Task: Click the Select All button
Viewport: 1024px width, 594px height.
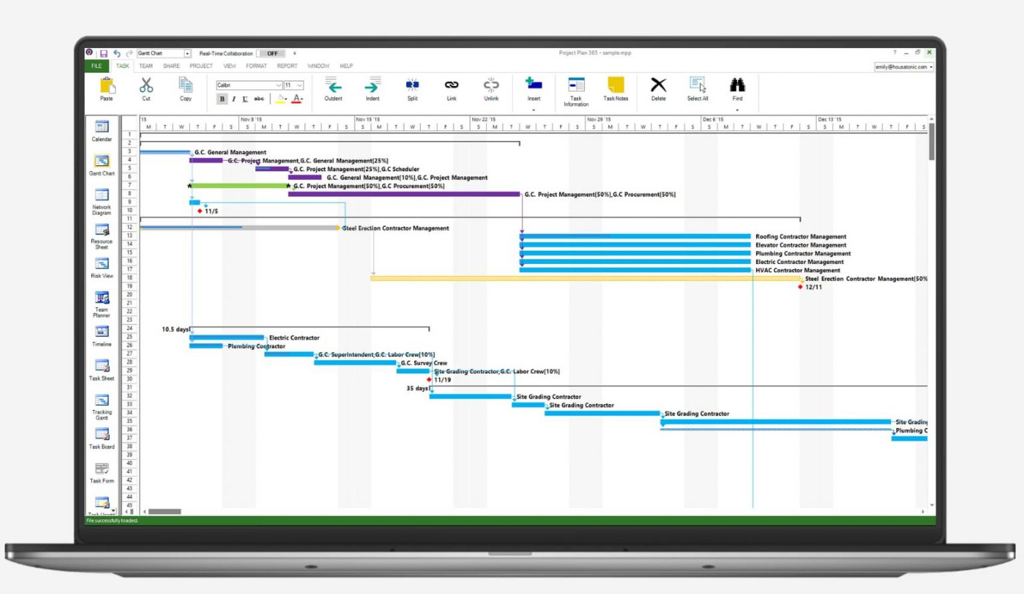Action: click(697, 90)
